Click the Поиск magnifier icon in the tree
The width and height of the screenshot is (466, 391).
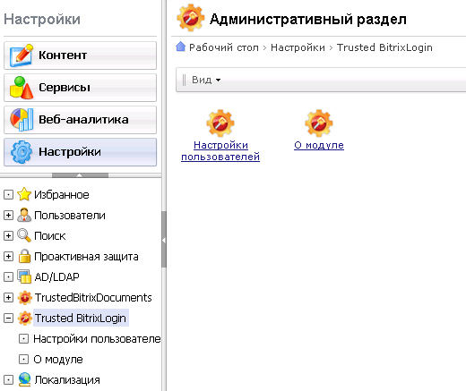[24, 235]
